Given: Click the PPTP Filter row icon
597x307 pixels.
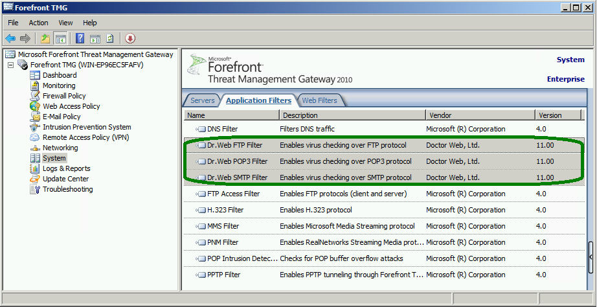Looking at the screenshot, I should (201, 275).
